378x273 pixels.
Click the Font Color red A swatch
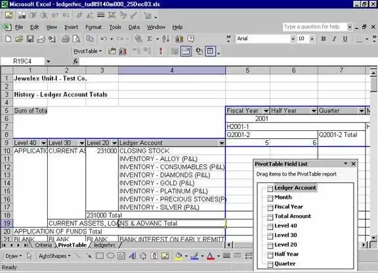coord(211,256)
